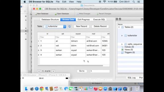Collapse the Tables (2) tree node
Viewport: 164px width, 92px height.
[119, 27]
